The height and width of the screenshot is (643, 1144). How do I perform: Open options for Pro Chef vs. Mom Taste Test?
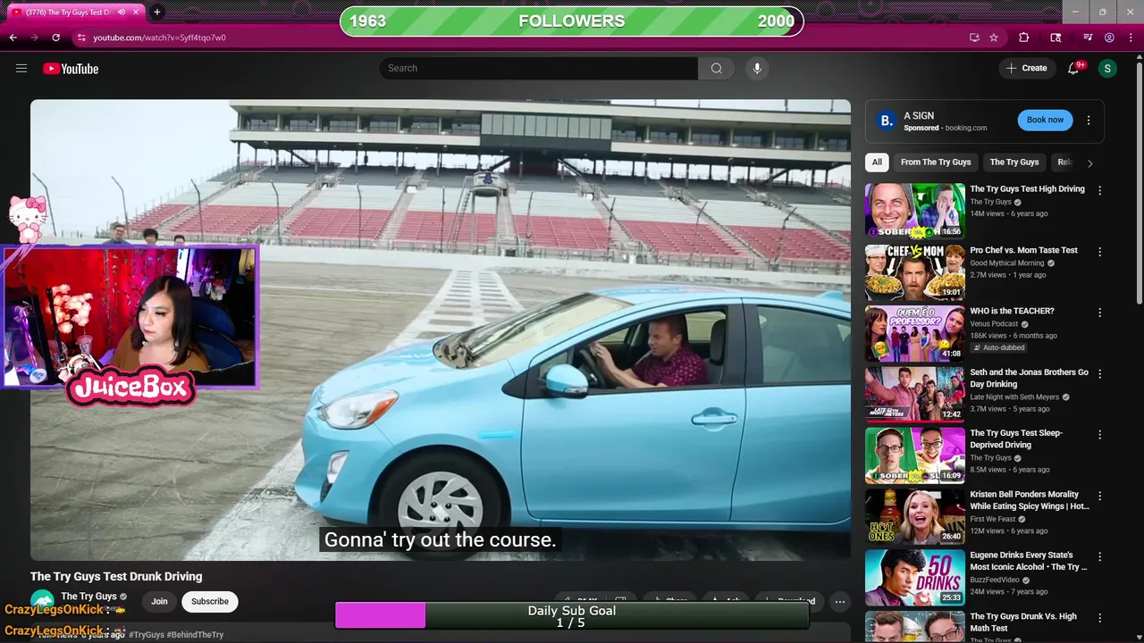1099,252
